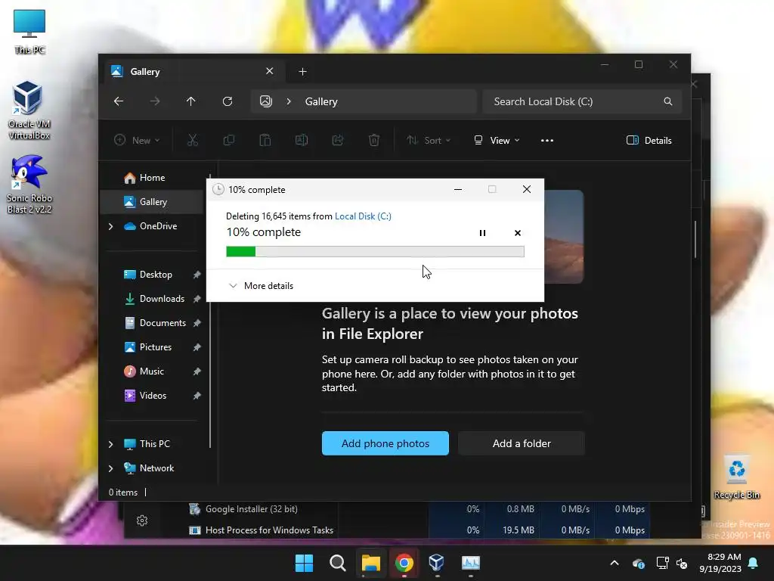
Task: Go back in File Explorer
Action: (x=119, y=101)
